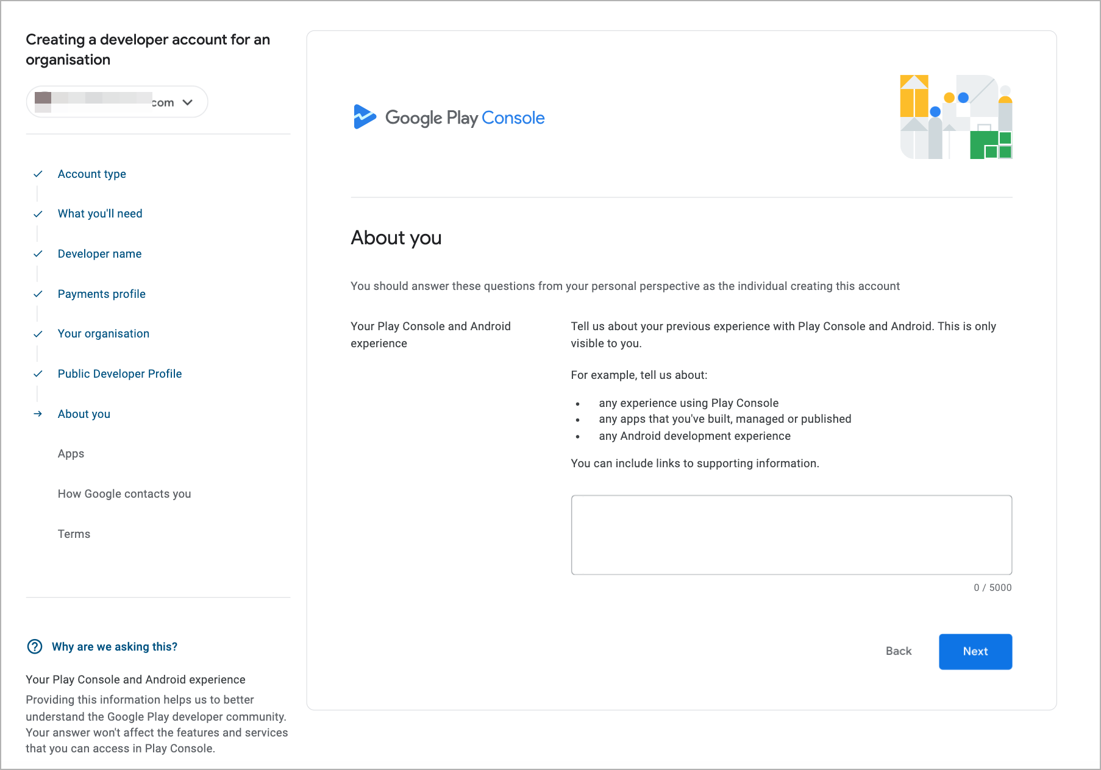Click inside the experience text area

click(791, 535)
